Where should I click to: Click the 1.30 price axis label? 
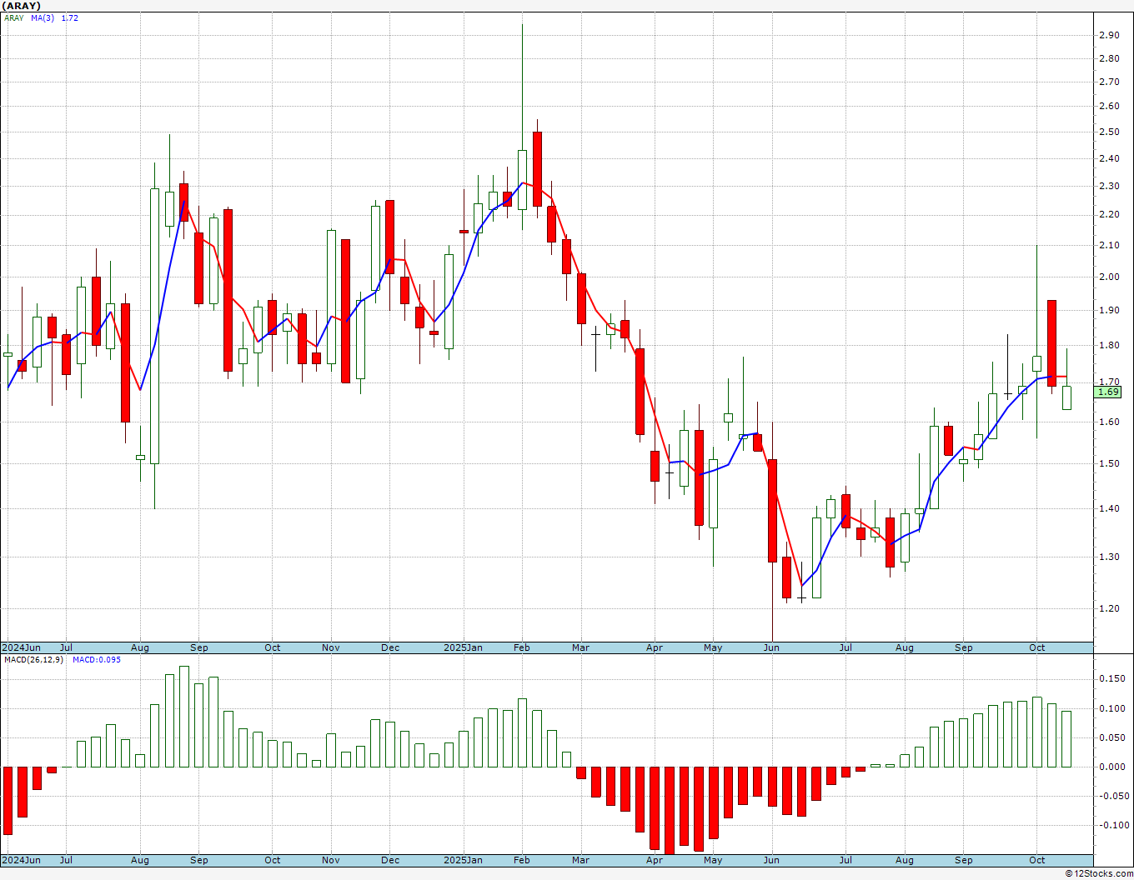pos(1109,557)
